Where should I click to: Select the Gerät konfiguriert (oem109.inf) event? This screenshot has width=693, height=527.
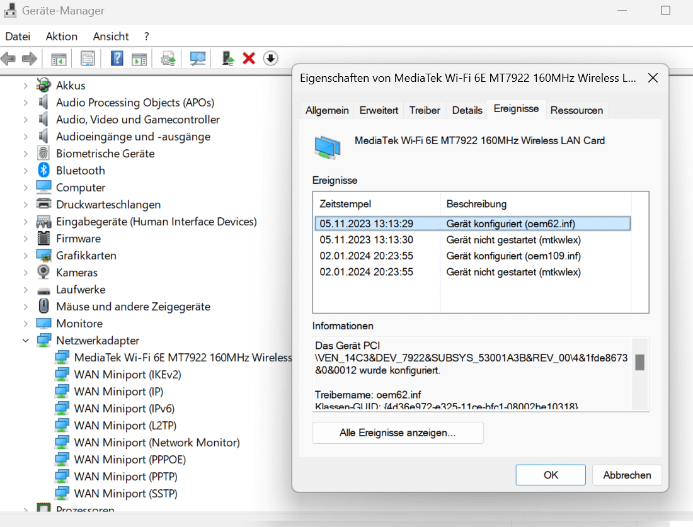(472, 256)
